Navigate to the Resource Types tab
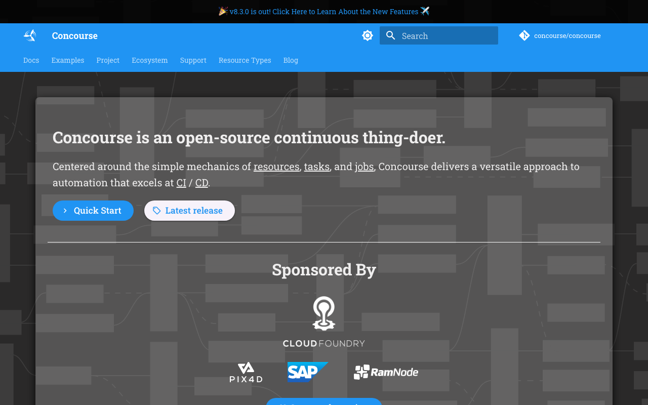This screenshot has height=405, width=648. tap(245, 60)
